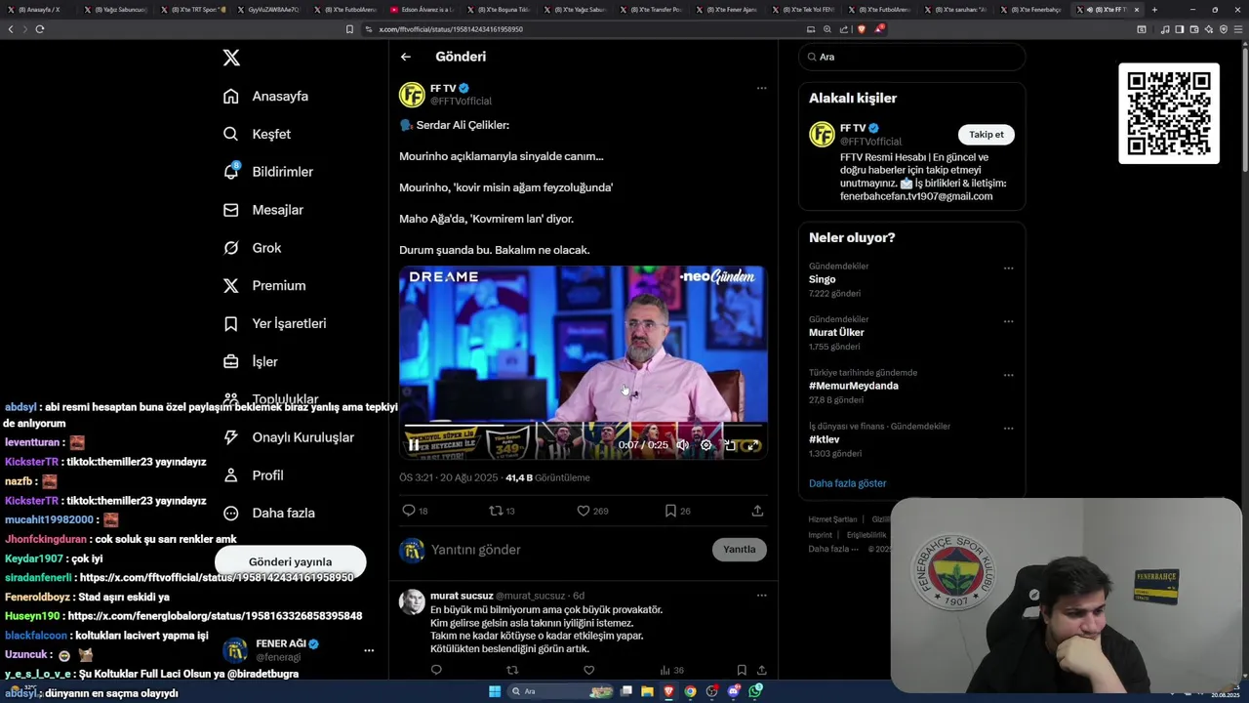This screenshot has height=703, width=1249.
Task: Open #ktlev trend options menu
Action: point(1008,429)
